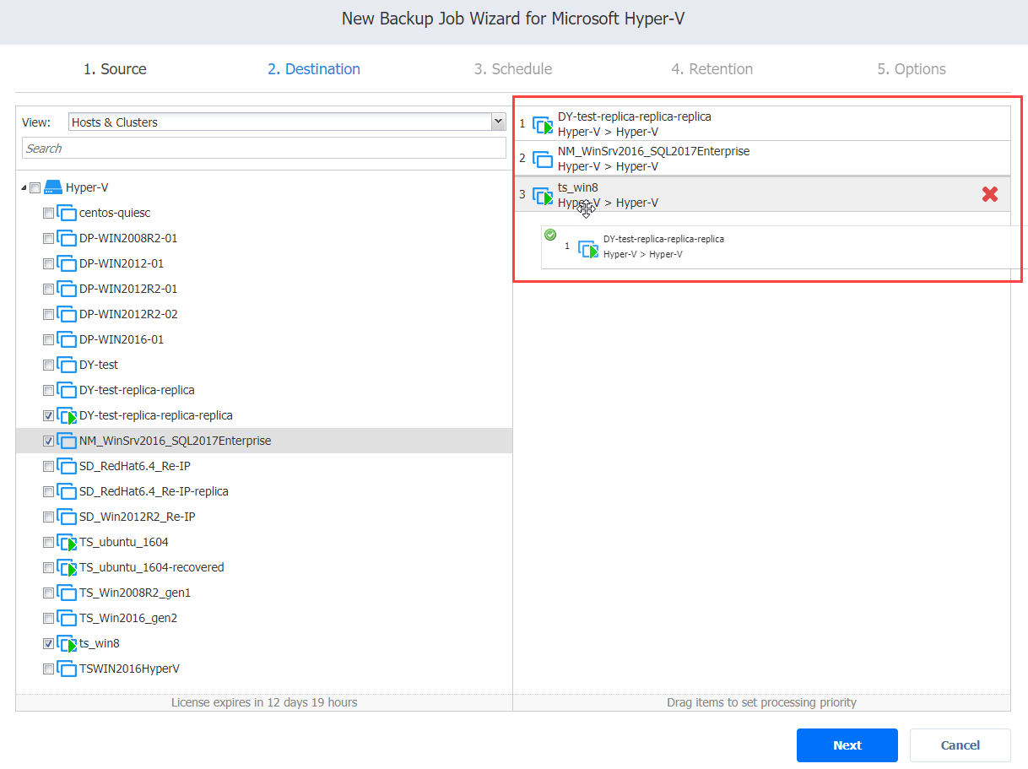Click the centos-quiesc VM icon

[67, 213]
